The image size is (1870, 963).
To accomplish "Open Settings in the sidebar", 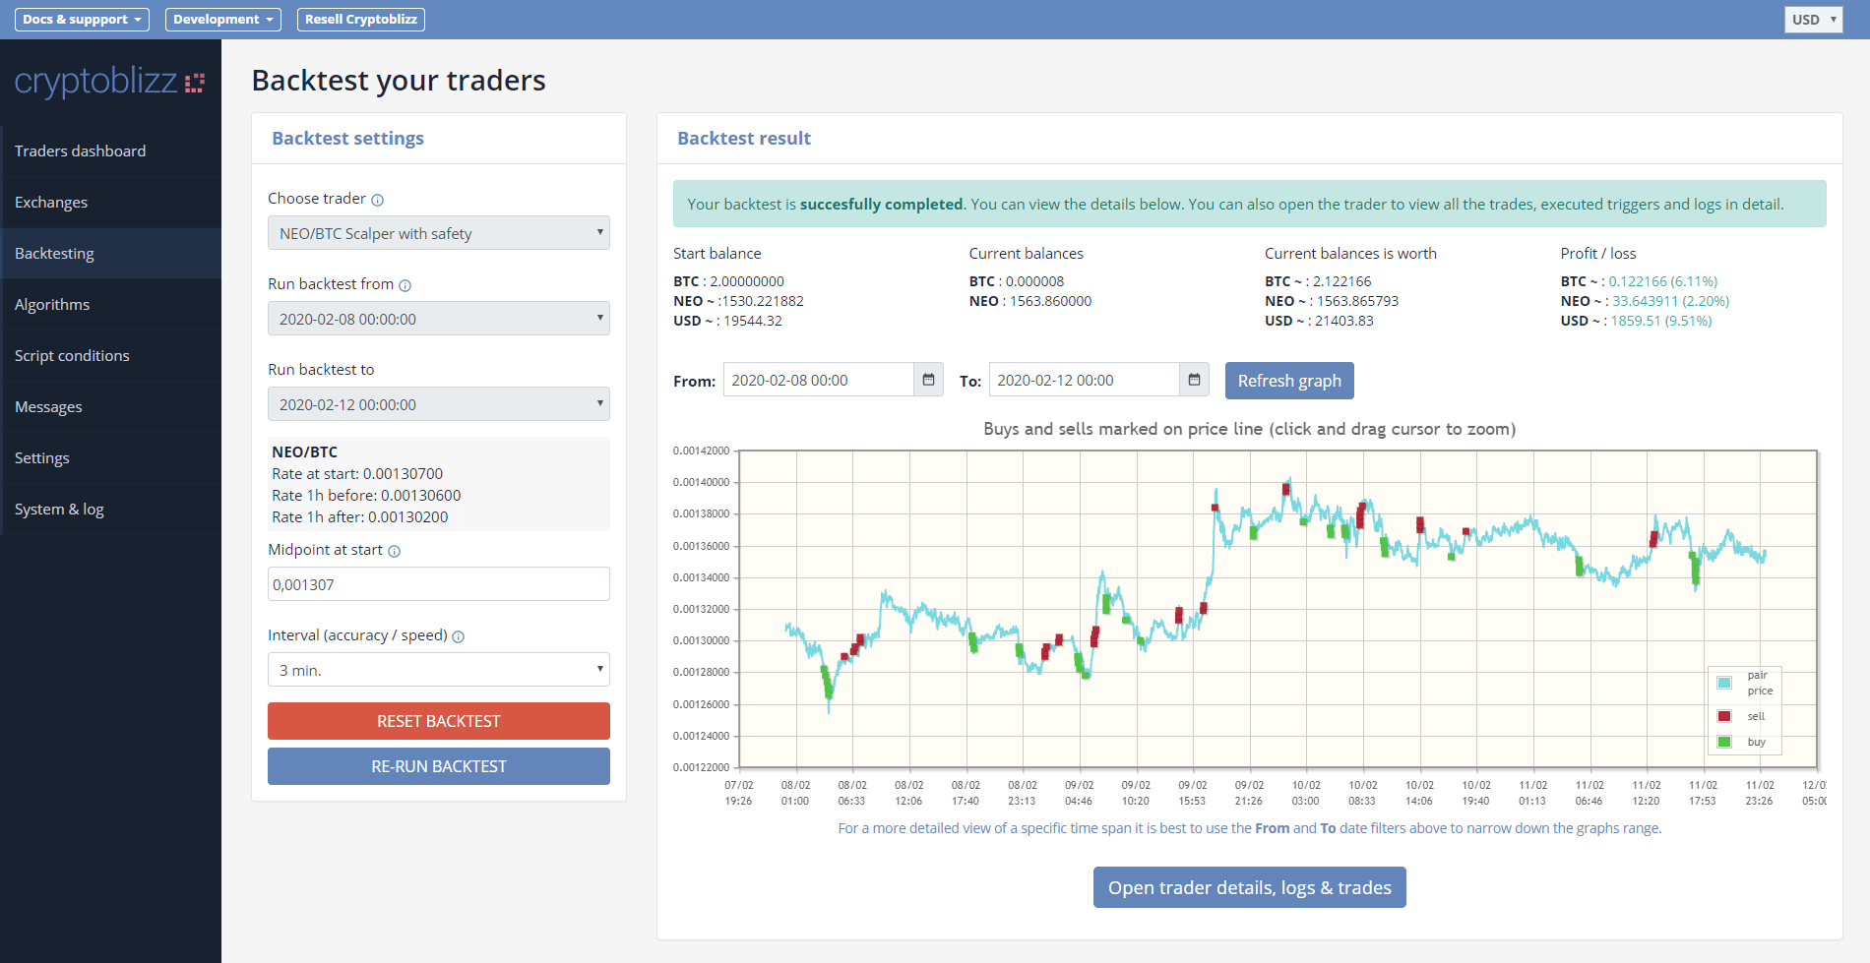I will click(x=110, y=458).
